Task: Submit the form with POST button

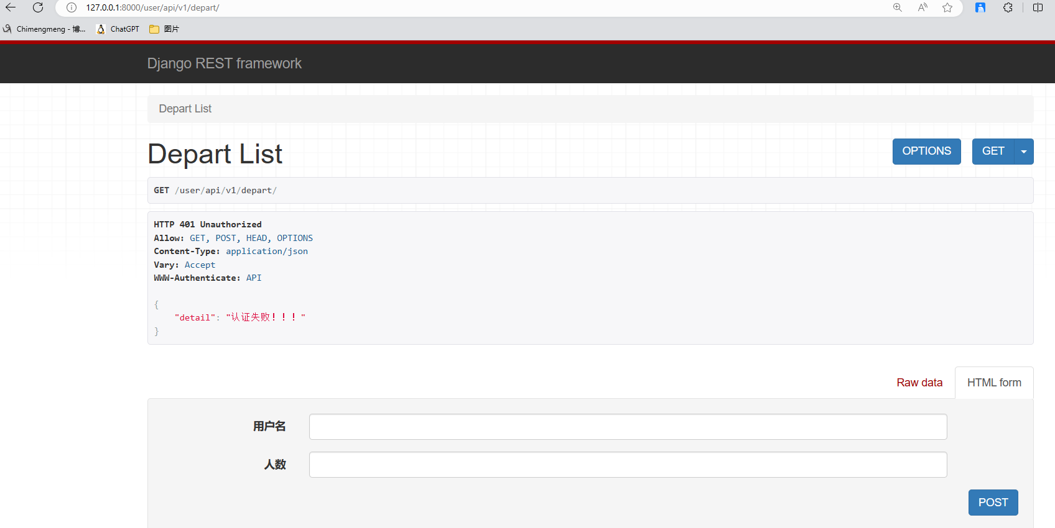Action: coord(993,503)
